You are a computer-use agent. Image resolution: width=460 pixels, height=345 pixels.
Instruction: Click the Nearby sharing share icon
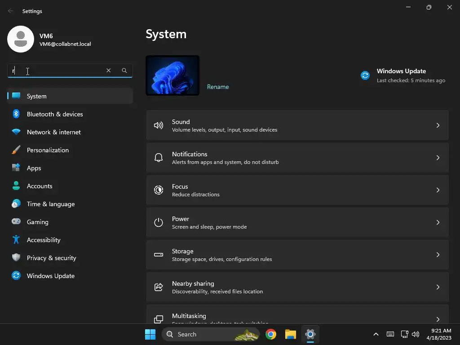click(159, 287)
